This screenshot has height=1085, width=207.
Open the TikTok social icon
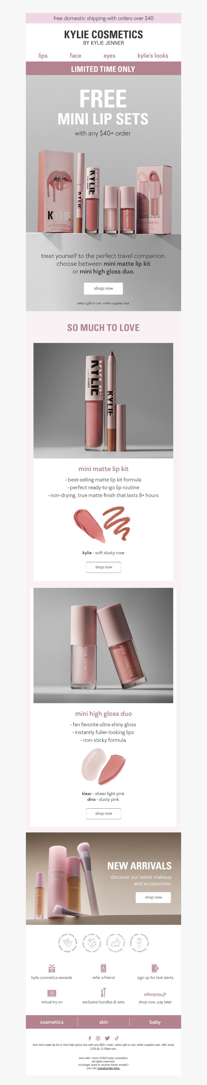pyautogui.click(x=117, y=1038)
